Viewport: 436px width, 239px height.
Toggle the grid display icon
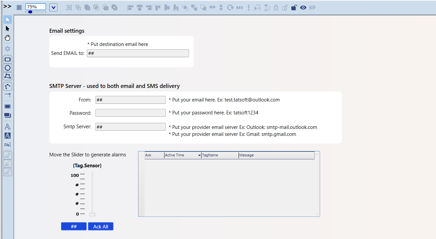[x=19, y=7]
